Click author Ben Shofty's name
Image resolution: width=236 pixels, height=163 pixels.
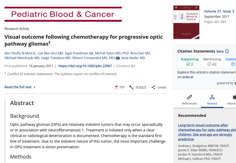point(20,53)
